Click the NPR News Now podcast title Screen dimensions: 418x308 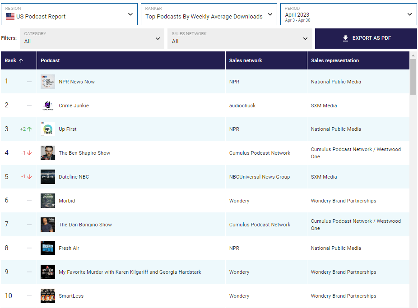pos(77,82)
